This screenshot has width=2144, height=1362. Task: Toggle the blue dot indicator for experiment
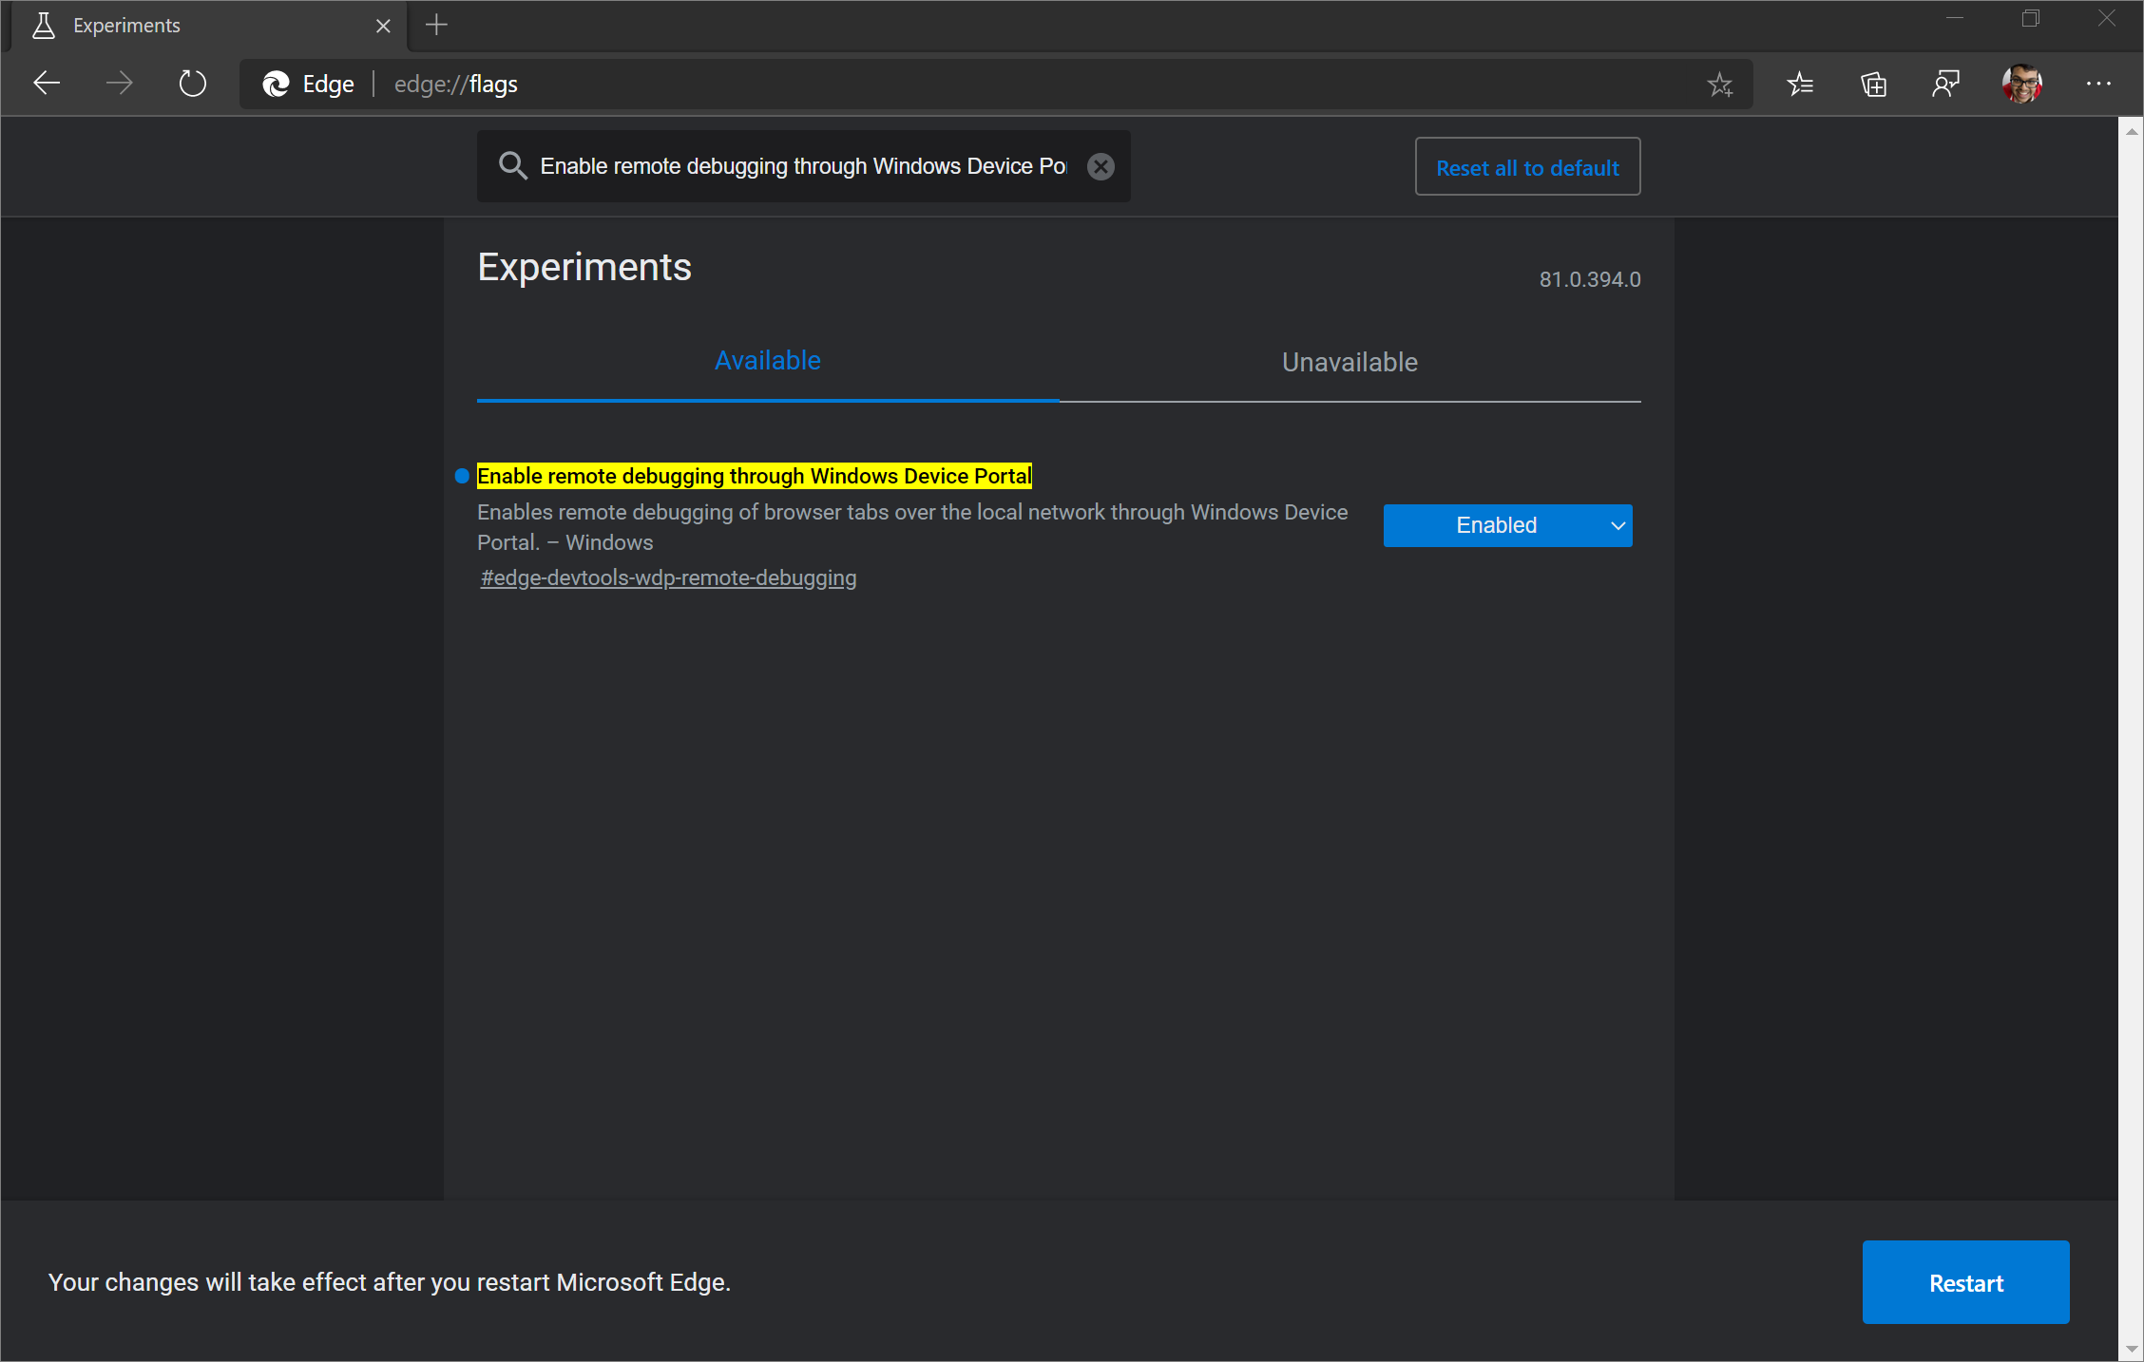(x=459, y=477)
